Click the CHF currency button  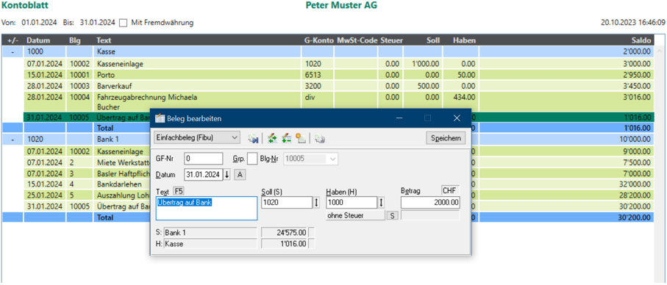point(451,190)
